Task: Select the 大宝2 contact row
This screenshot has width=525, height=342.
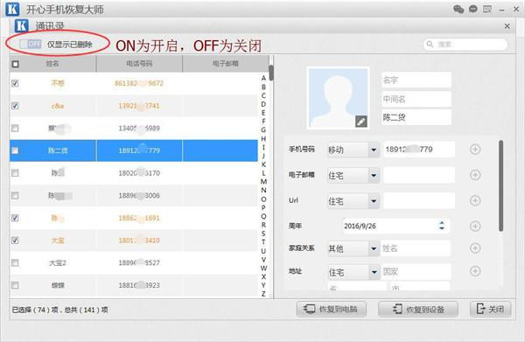Action: pos(134,262)
